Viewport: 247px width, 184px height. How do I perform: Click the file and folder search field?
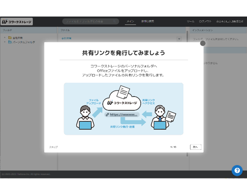(90, 21)
